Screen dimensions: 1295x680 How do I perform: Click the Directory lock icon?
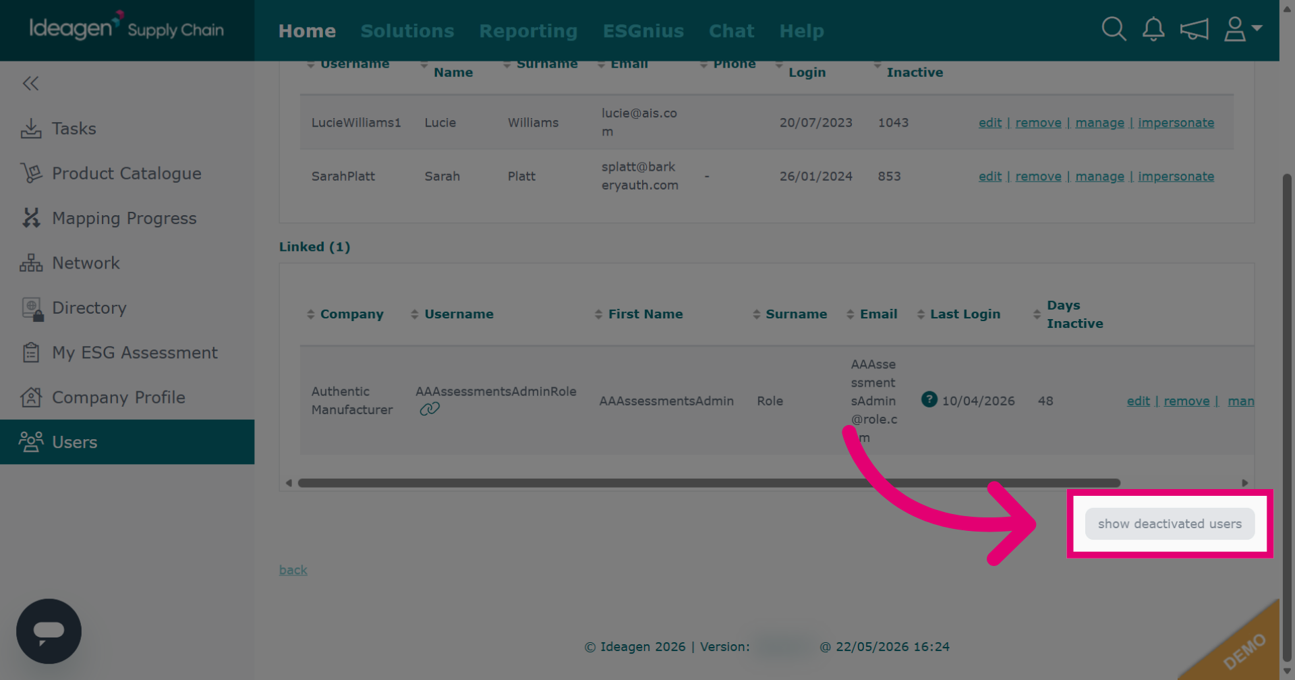click(x=32, y=309)
